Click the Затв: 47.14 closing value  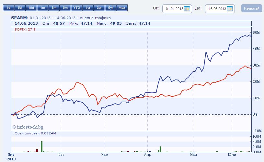click(x=138, y=23)
